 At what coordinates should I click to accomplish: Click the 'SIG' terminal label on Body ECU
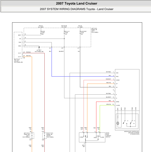pyautogui.click(x=20, y=39)
